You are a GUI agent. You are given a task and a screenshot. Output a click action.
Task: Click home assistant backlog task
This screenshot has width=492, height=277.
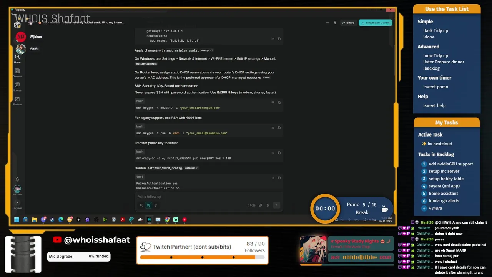coord(443,194)
